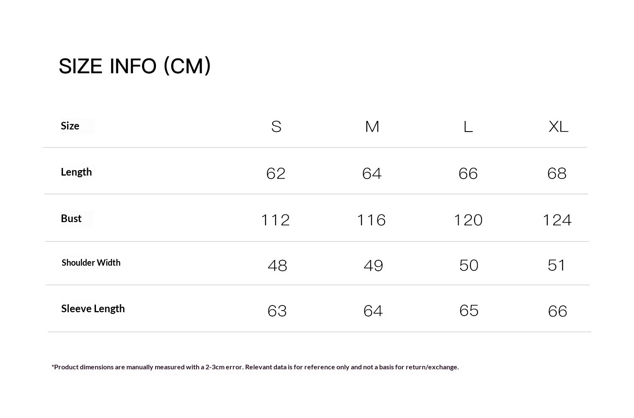The height and width of the screenshot is (418, 634).
Task: Click the Length row label
Action: (x=76, y=172)
